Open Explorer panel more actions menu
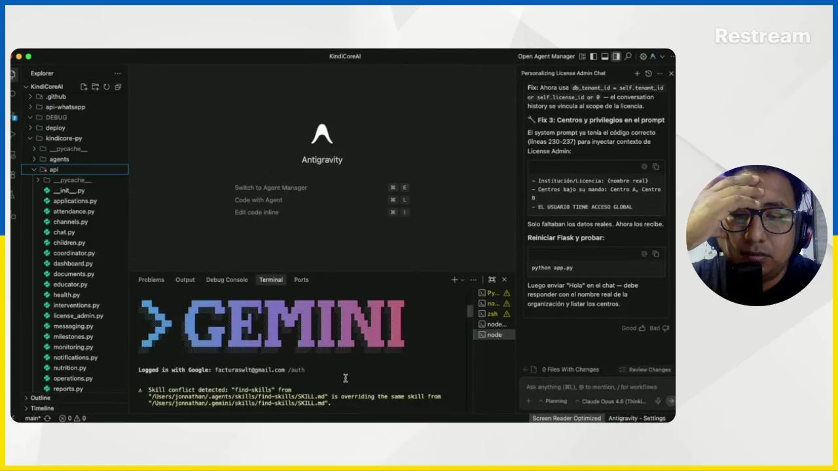The width and height of the screenshot is (838, 471). pos(117,73)
